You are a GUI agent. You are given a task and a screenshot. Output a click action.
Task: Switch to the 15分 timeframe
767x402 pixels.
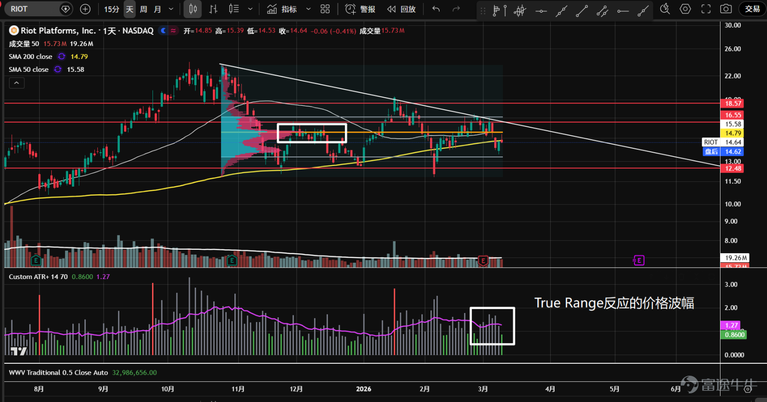[x=112, y=9]
